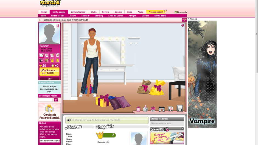Click the Sceneries panel arrow button
Screen dimensions: 258x145
pos(182,129)
